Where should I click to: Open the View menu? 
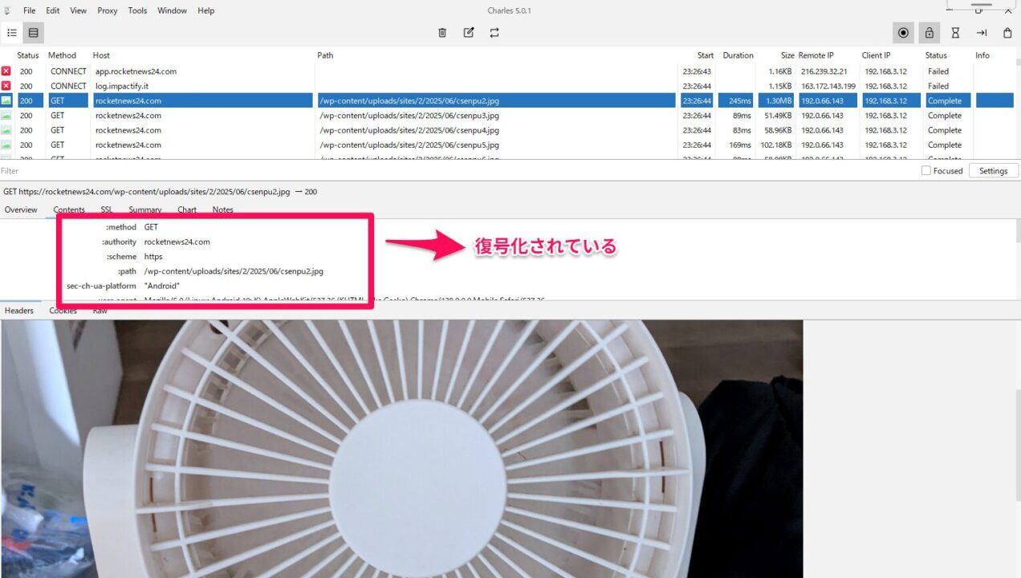(x=79, y=10)
